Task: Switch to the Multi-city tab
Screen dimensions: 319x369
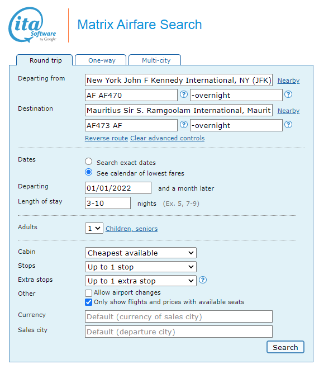Action: (155, 60)
